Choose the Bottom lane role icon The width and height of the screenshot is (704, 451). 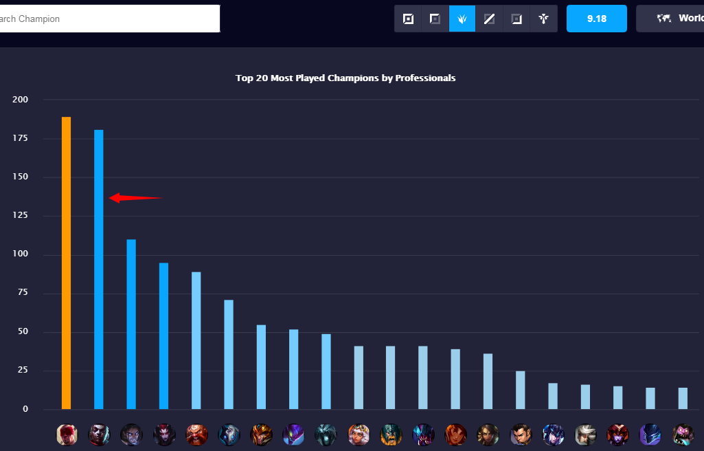[516, 19]
